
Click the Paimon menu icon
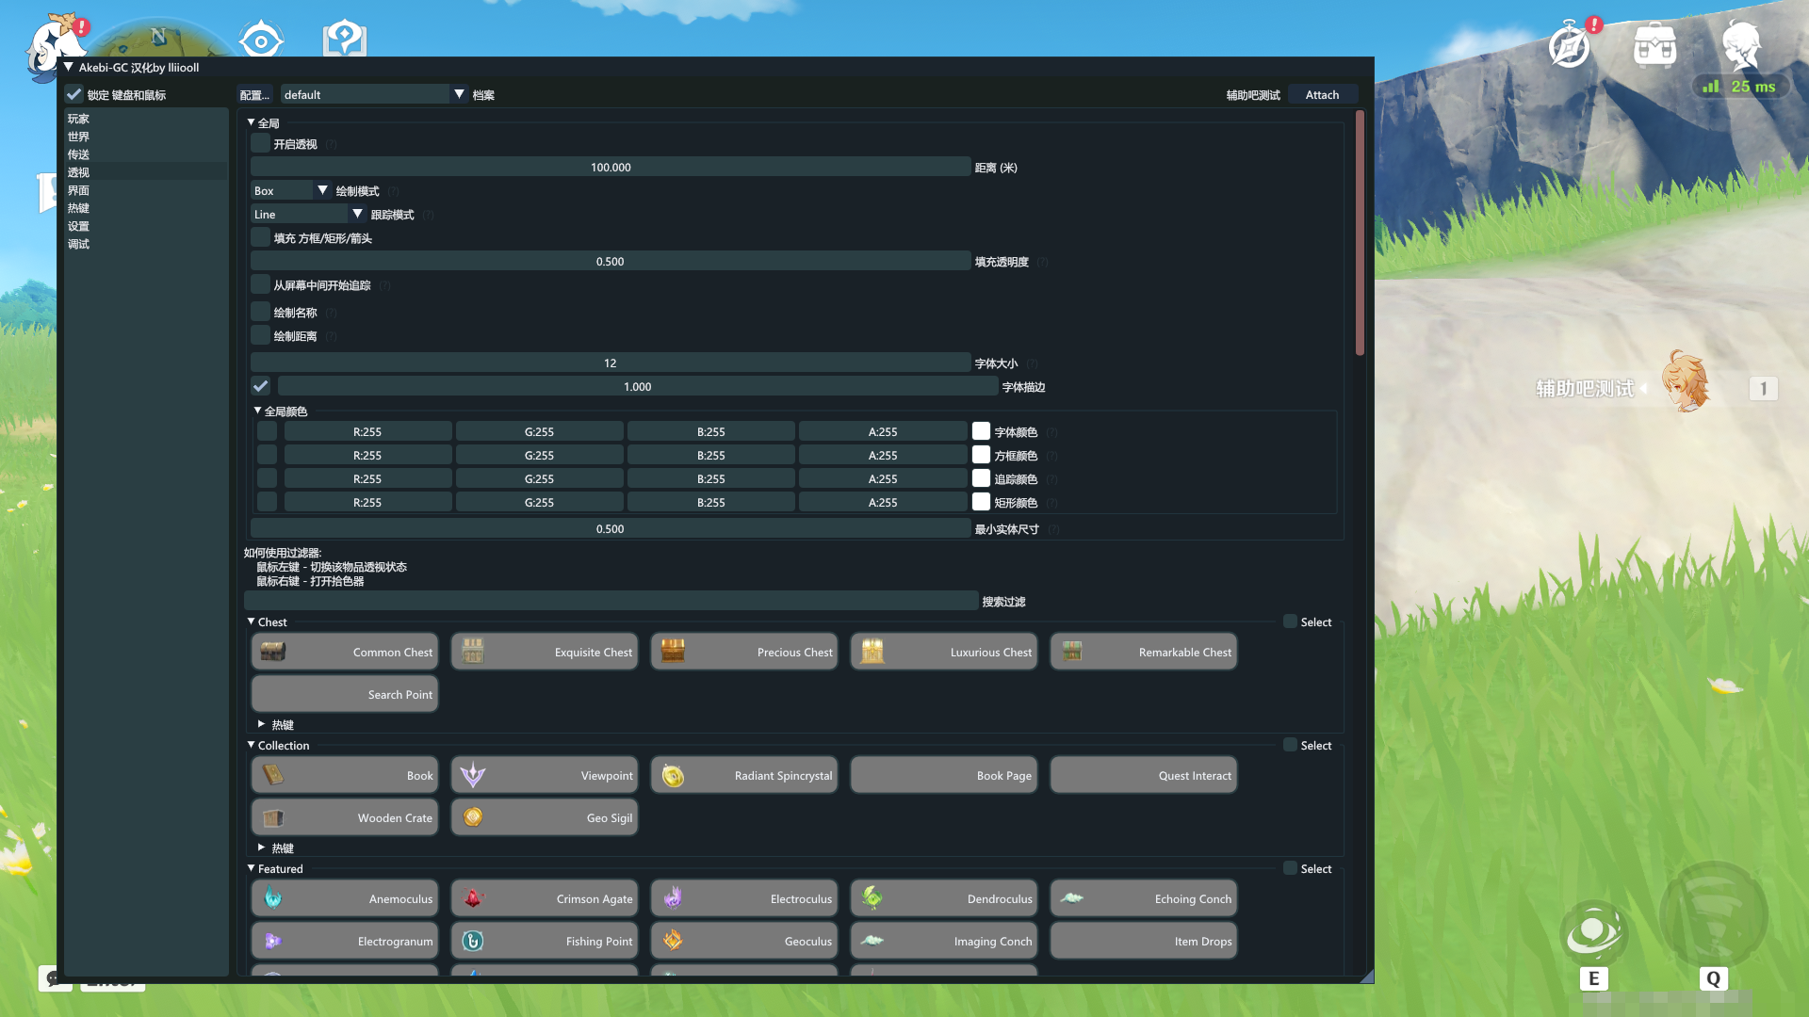tap(57, 45)
